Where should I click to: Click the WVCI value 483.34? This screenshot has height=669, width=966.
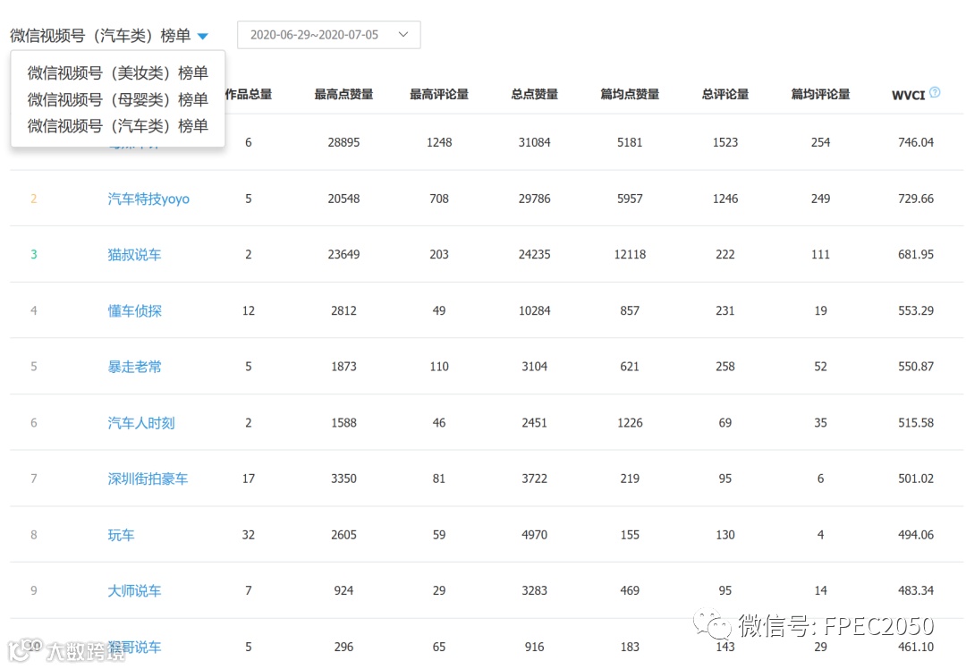(x=916, y=591)
